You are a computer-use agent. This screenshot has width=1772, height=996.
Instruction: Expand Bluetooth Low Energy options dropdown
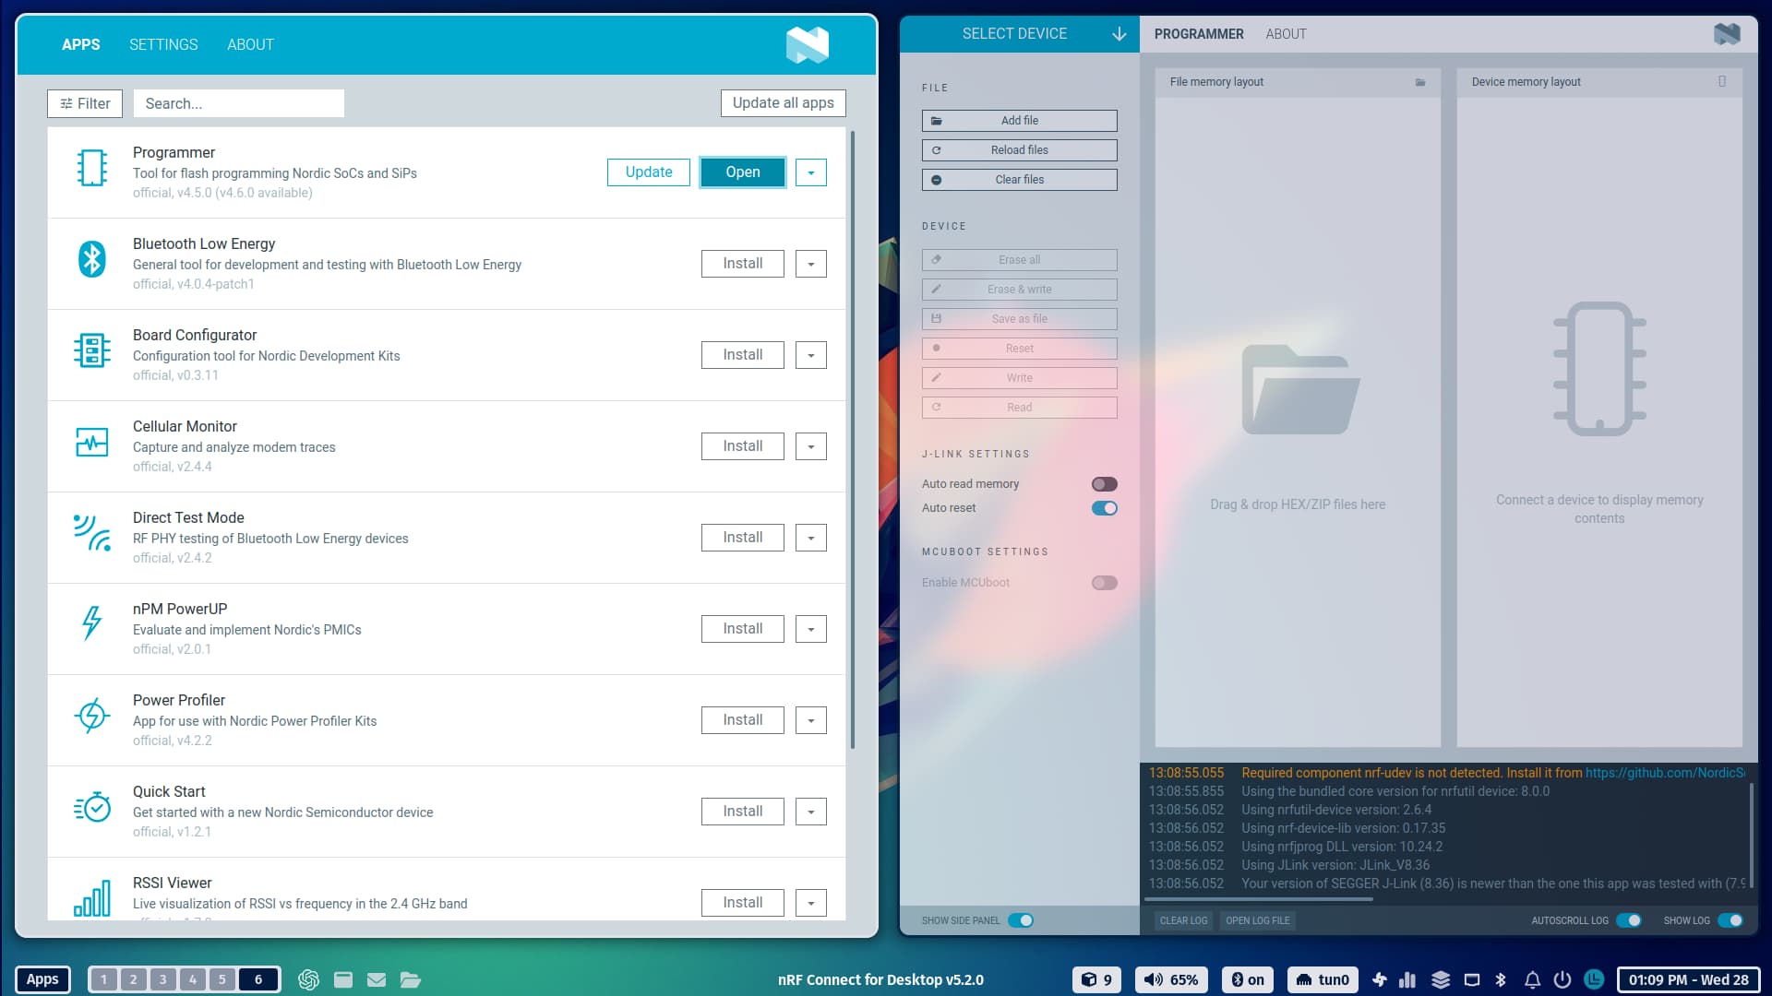coord(811,264)
